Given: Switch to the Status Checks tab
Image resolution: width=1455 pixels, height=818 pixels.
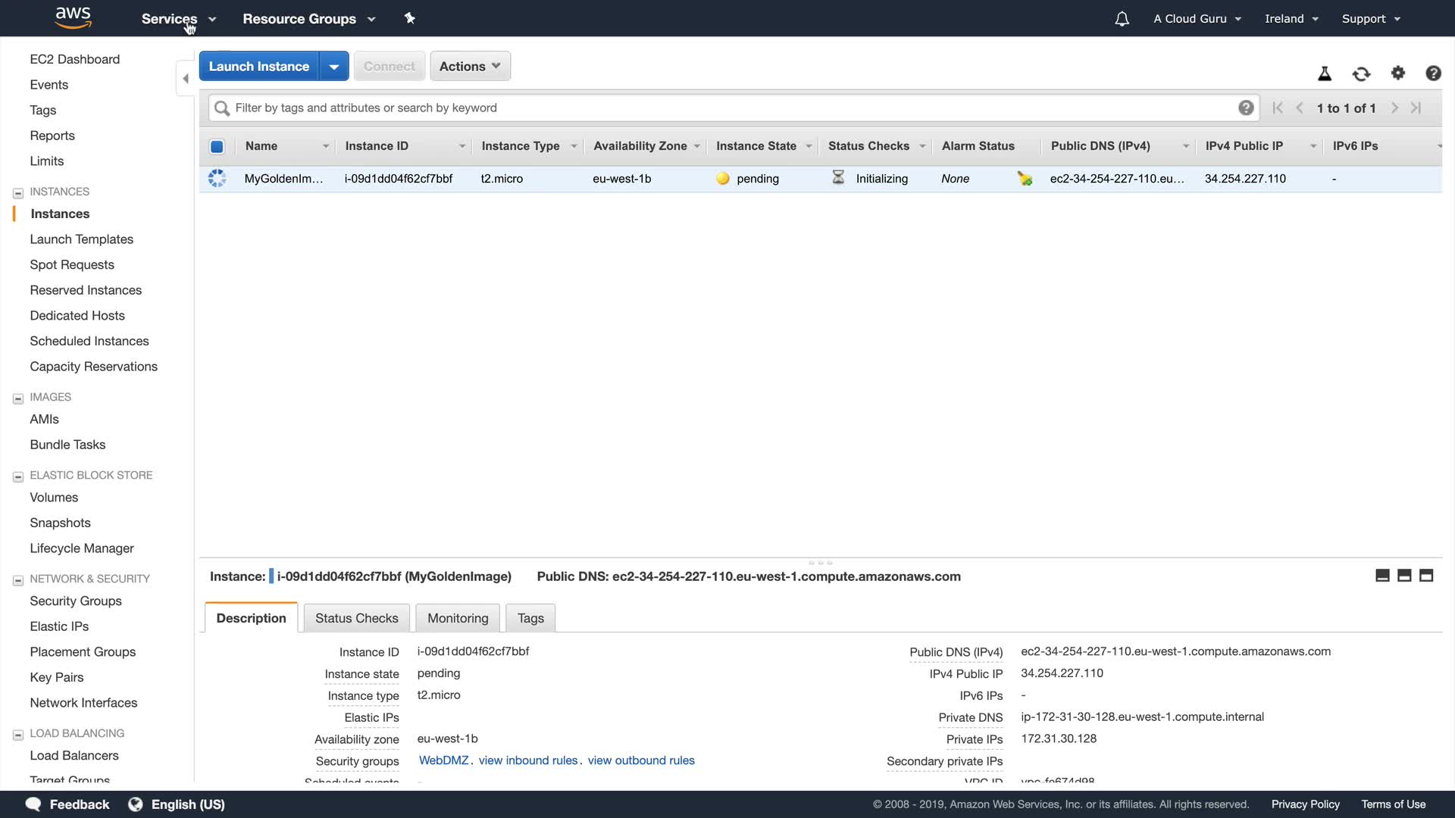Looking at the screenshot, I should pos(356,618).
